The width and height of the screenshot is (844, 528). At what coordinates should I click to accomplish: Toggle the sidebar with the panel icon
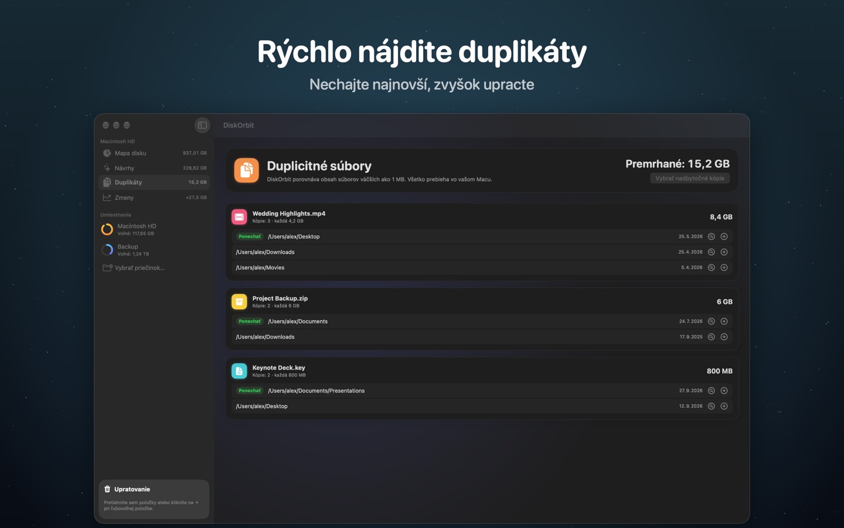[x=202, y=125]
